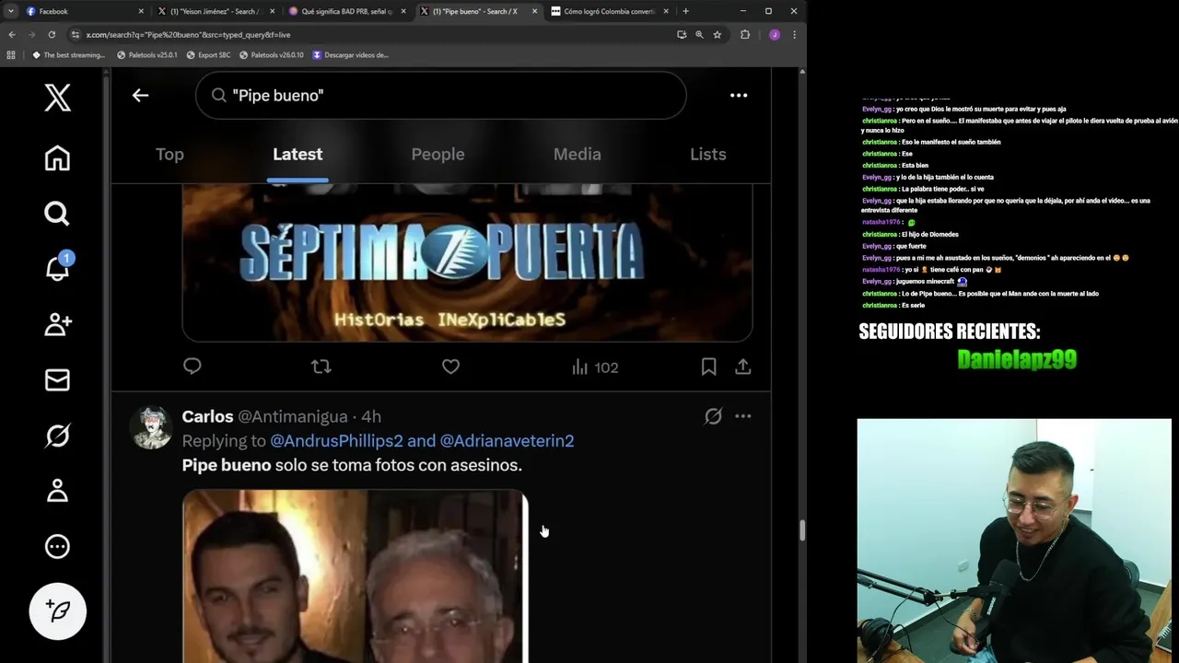The width and height of the screenshot is (1179, 663).
Task: Click the page vertical scrollbar thumb
Action: pos(801,530)
